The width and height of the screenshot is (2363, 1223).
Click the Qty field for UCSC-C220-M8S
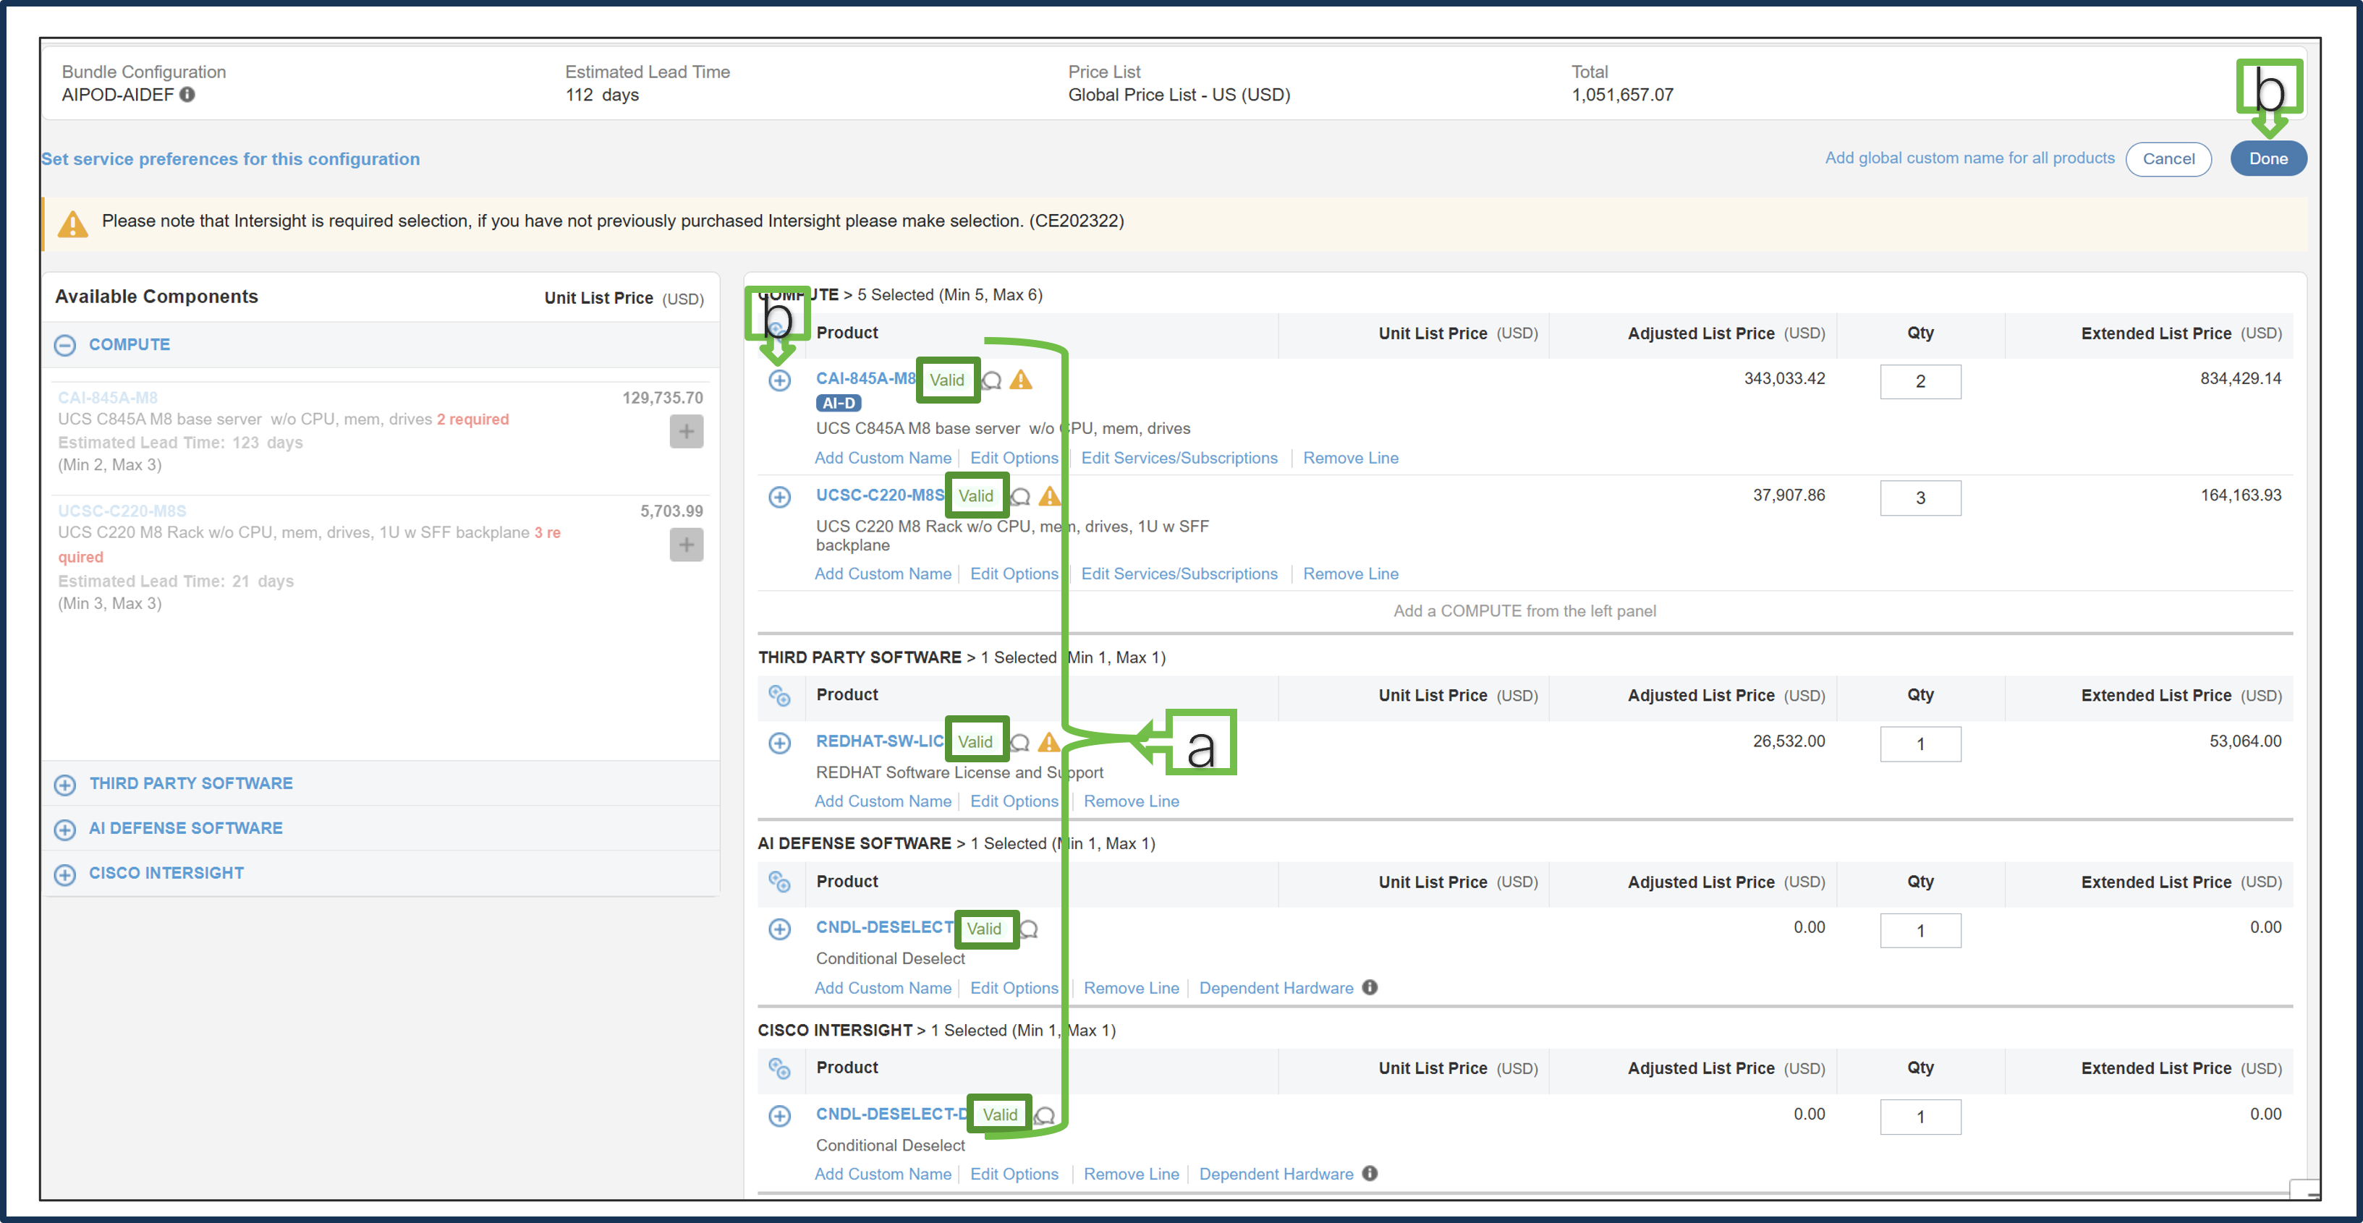[1921, 498]
